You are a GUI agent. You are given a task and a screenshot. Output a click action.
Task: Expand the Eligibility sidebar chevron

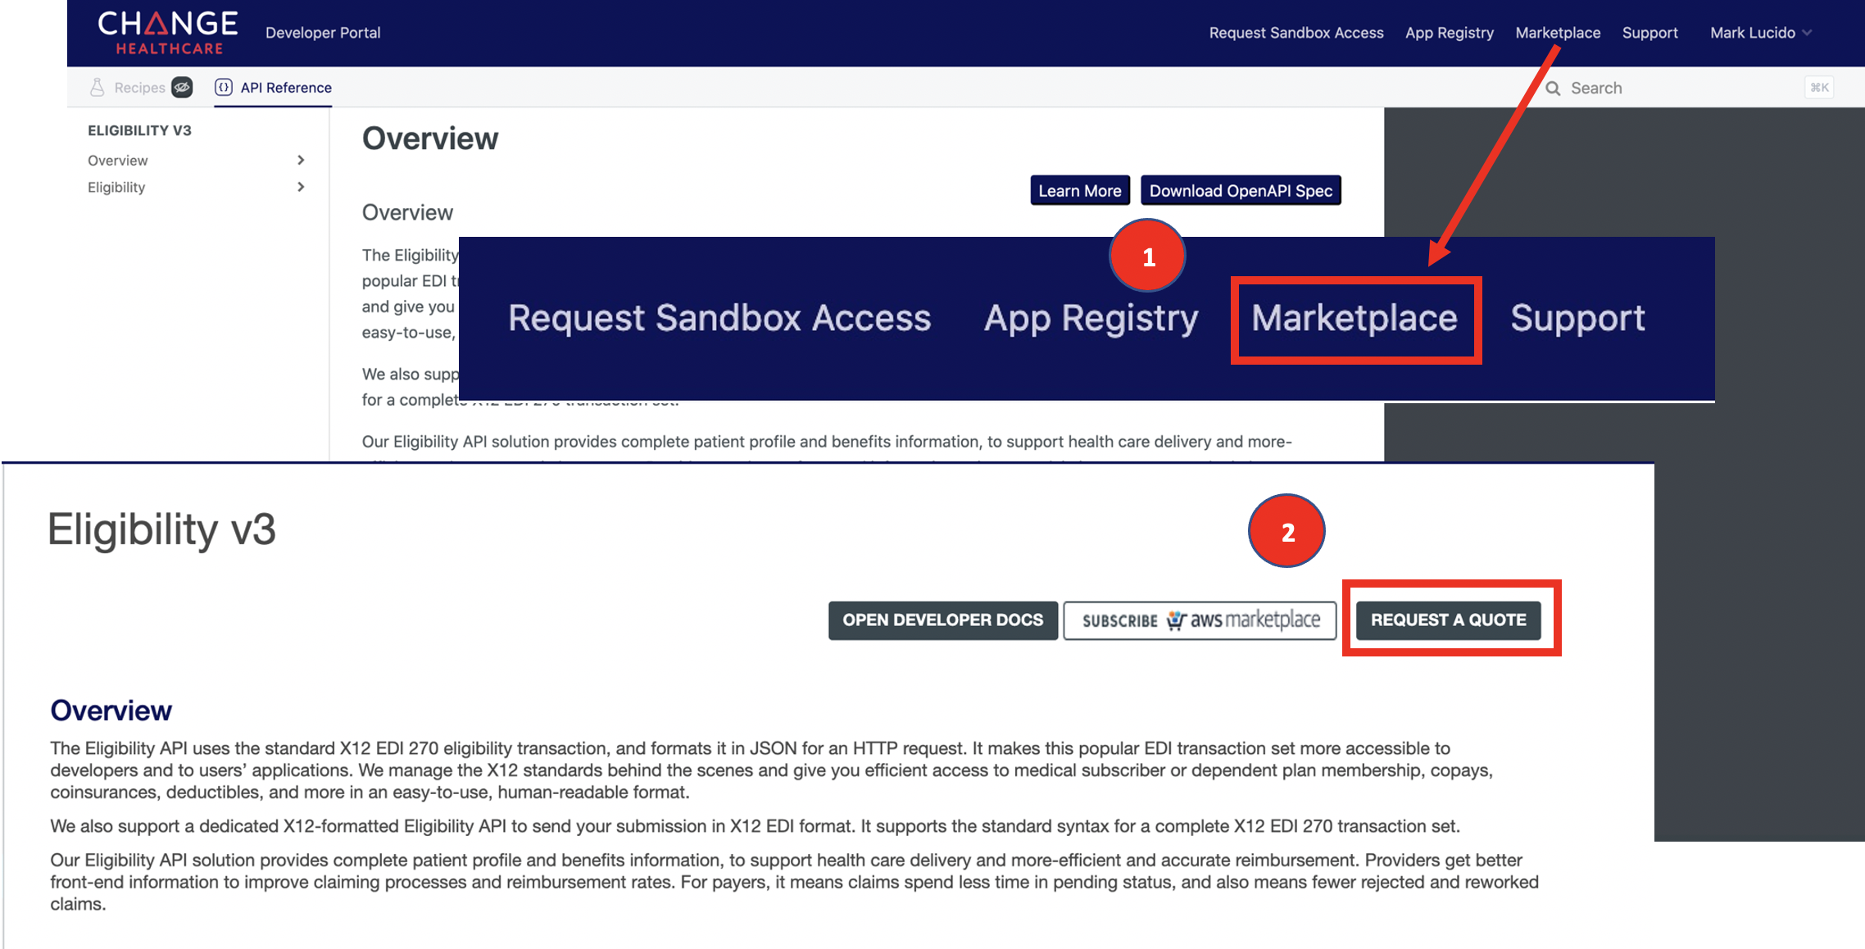[301, 187]
